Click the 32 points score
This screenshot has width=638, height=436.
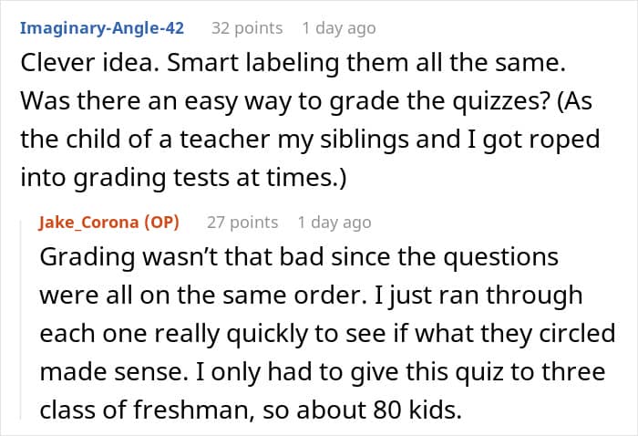click(x=247, y=28)
